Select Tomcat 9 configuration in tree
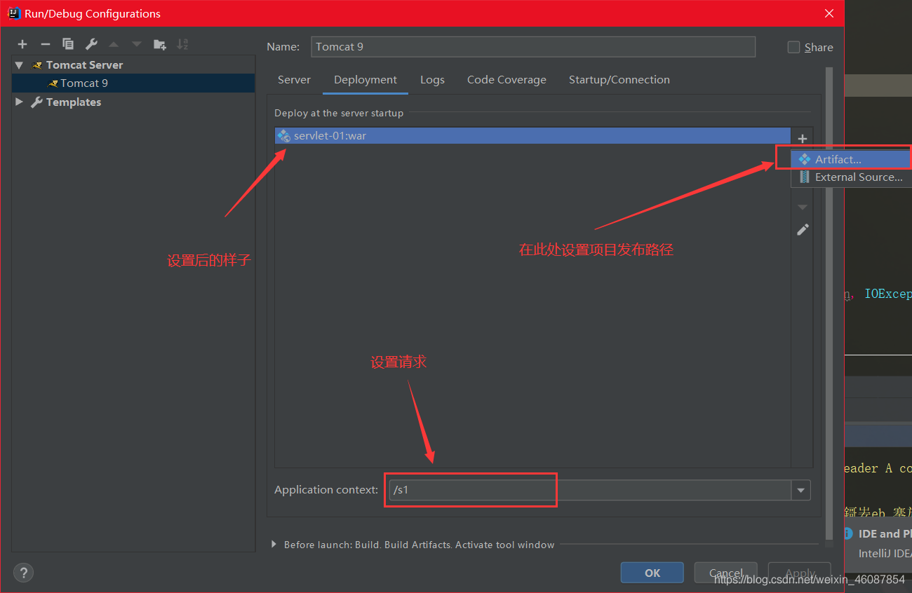 (133, 83)
